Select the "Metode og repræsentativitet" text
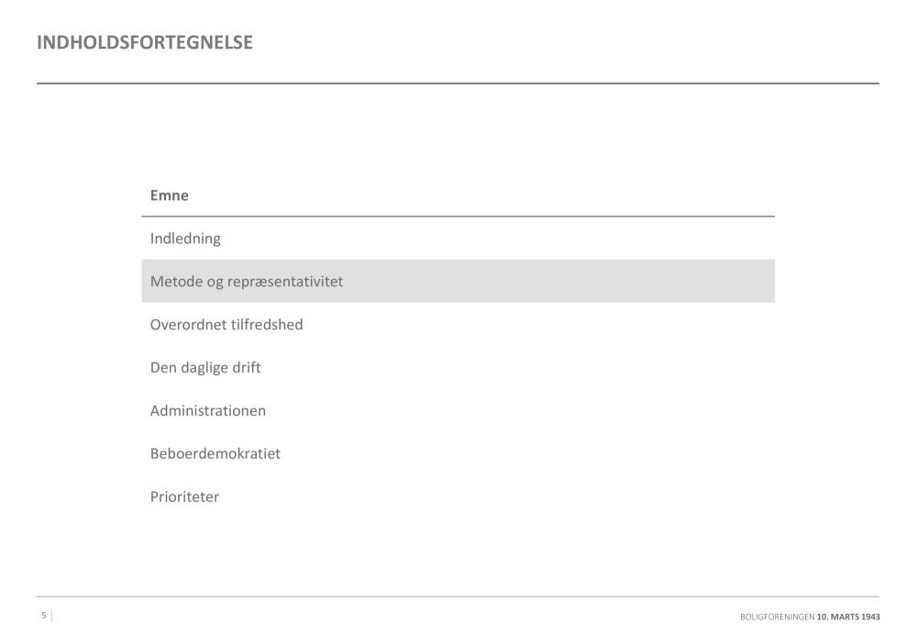 pos(247,282)
